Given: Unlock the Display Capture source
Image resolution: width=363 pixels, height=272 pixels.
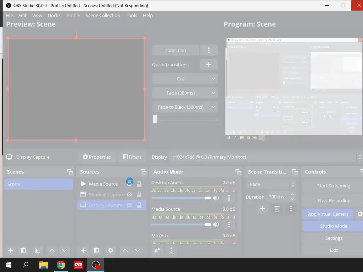Looking at the screenshot, I should coord(139,205).
